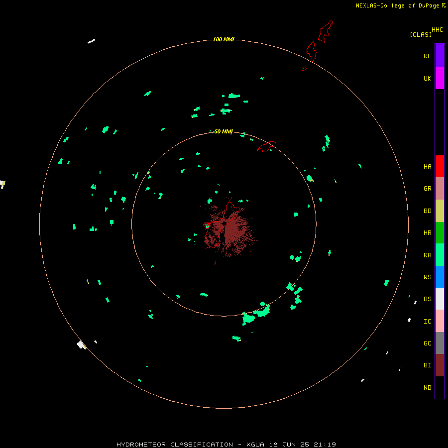Screen dimensions: 448x448
Task: Click the [CLAS] legend header
Action: tap(421, 34)
